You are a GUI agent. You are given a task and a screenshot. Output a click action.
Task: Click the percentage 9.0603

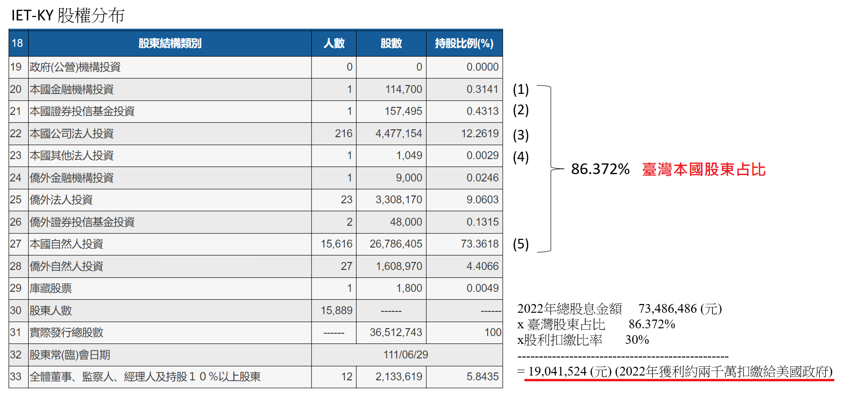pyautogui.click(x=482, y=200)
